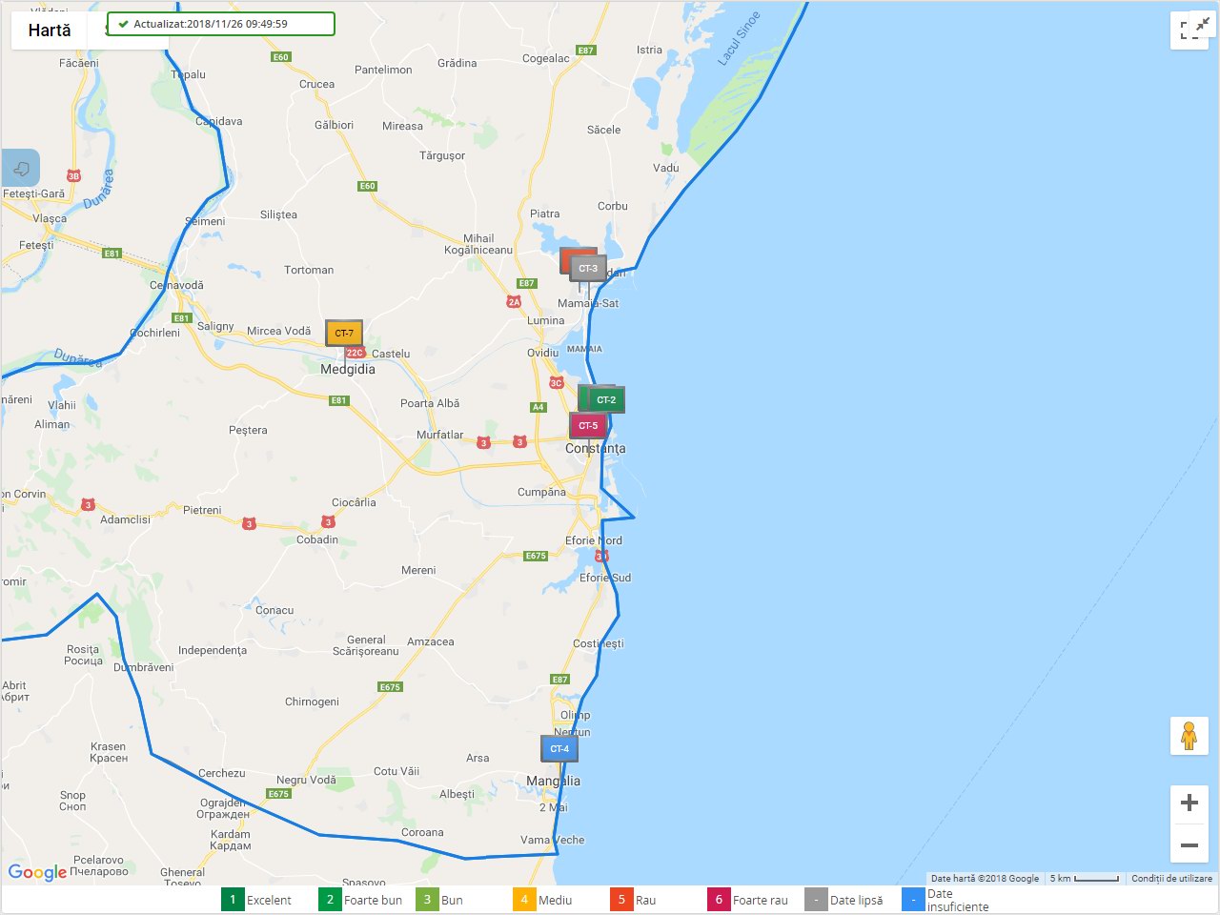Pick the Street View pegman
The width and height of the screenshot is (1220, 915).
pyautogui.click(x=1189, y=736)
